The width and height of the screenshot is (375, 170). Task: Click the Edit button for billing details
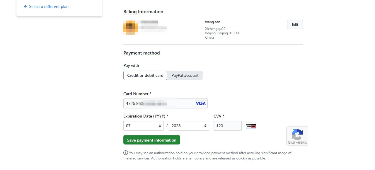(x=295, y=24)
